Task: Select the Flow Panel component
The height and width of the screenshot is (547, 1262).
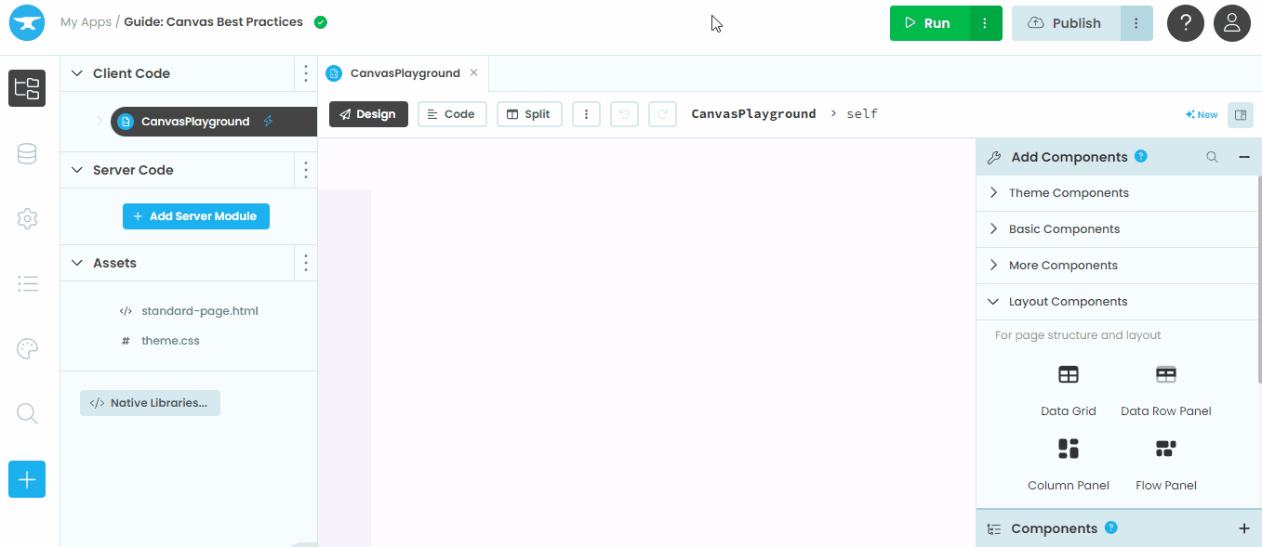Action: click(1165, 463)
